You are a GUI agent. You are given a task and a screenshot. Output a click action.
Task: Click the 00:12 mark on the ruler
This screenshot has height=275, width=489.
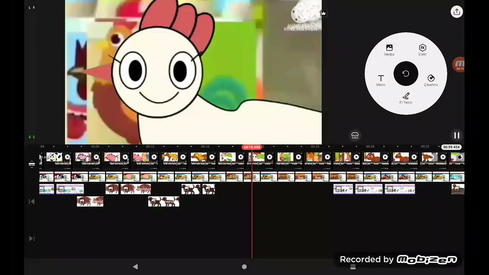[x=150, y=147]
